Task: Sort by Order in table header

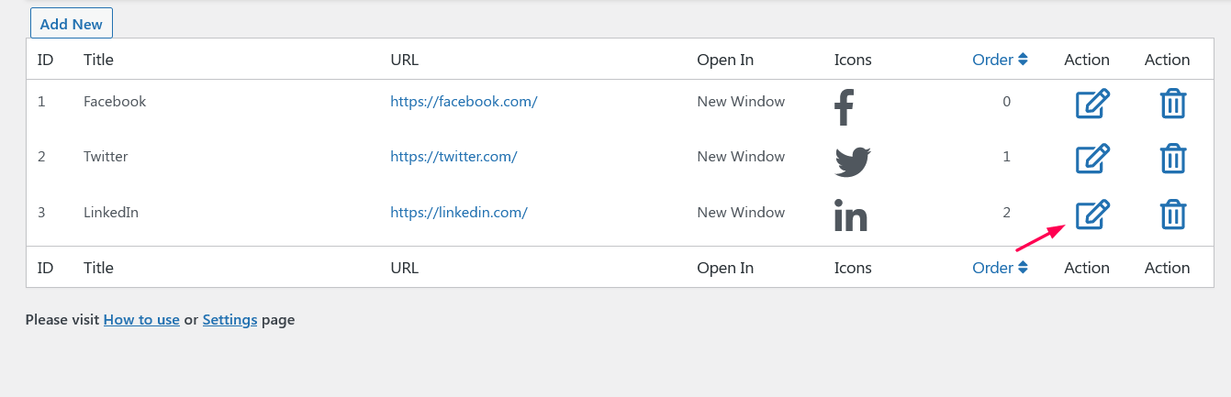Action: click(1000, 60)
